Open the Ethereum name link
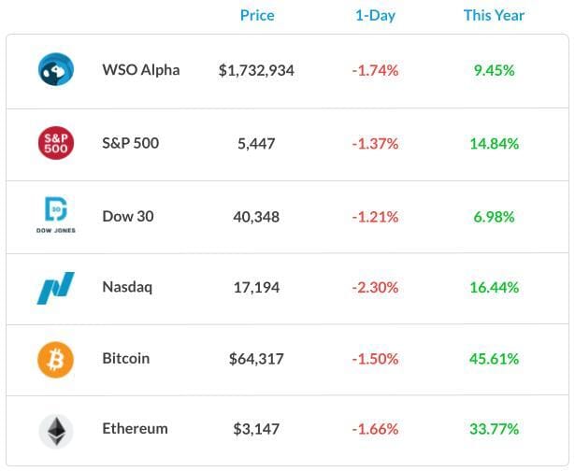 tap(135, 428)
